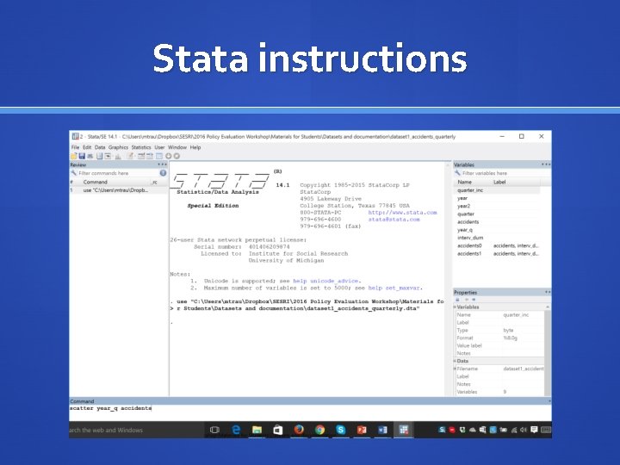The height and width of the screenshot is (465, 620).
Task: Switch to PowerPoint on the taskbar
Action: (362, 430)
